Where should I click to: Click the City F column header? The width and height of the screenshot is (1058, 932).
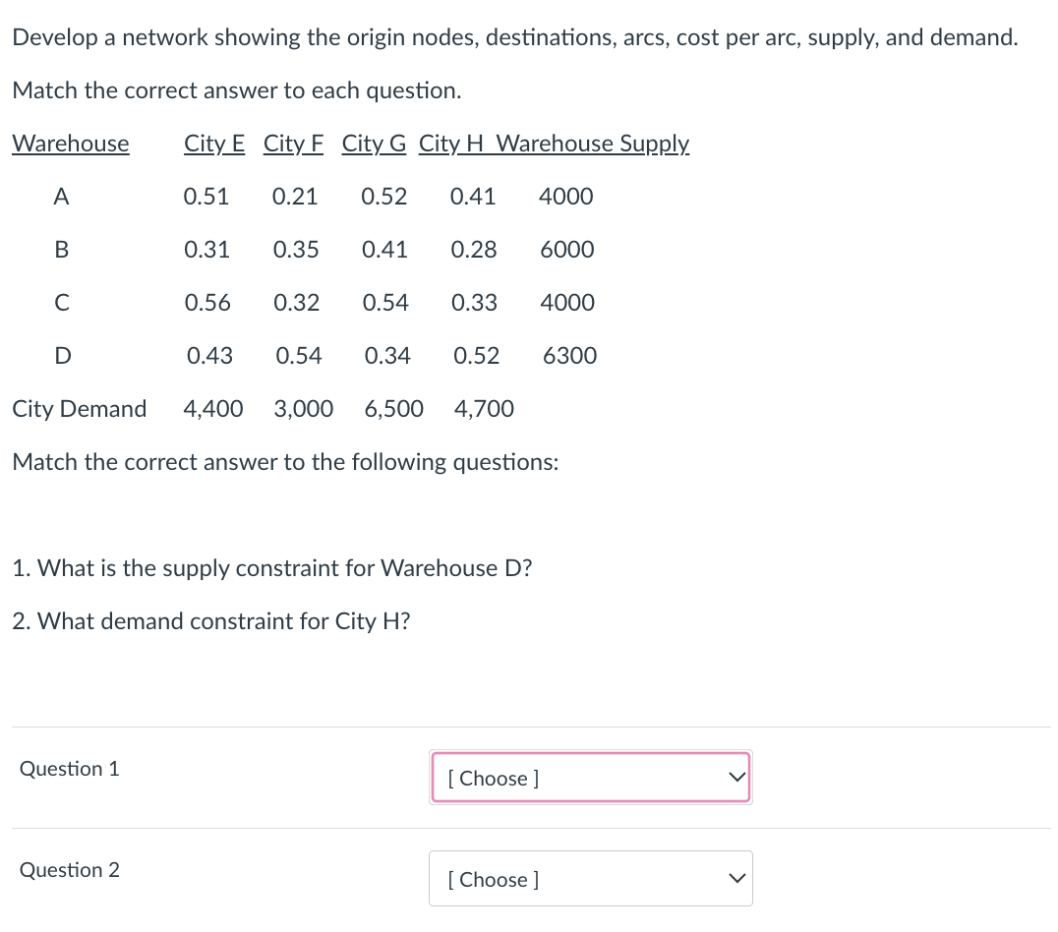[292, 144]
